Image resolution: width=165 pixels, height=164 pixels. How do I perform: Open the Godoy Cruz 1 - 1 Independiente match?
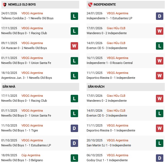(107, 160)
